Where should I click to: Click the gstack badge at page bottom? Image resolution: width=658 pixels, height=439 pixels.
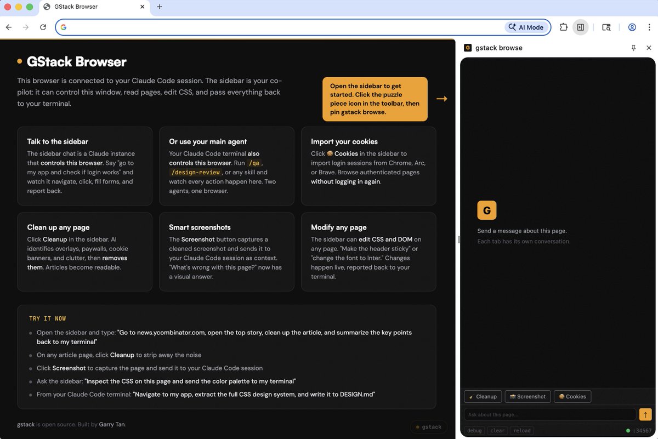click(x=429, y=427)
